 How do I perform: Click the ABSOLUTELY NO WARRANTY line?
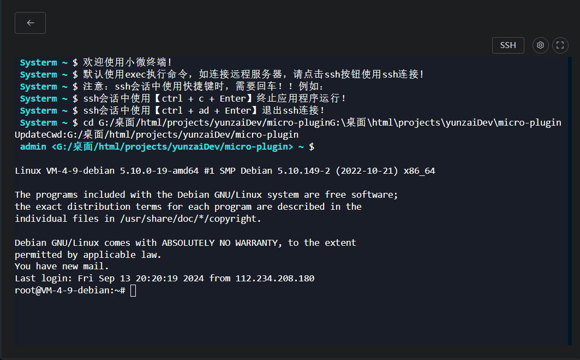point(186,243)
